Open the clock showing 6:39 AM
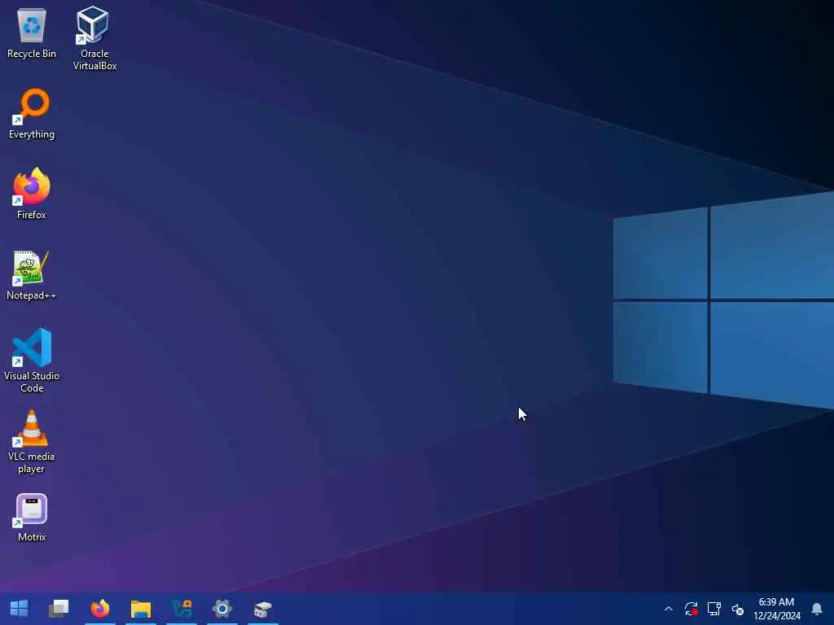This screenshot has width=834, height=625. [776, 609]
